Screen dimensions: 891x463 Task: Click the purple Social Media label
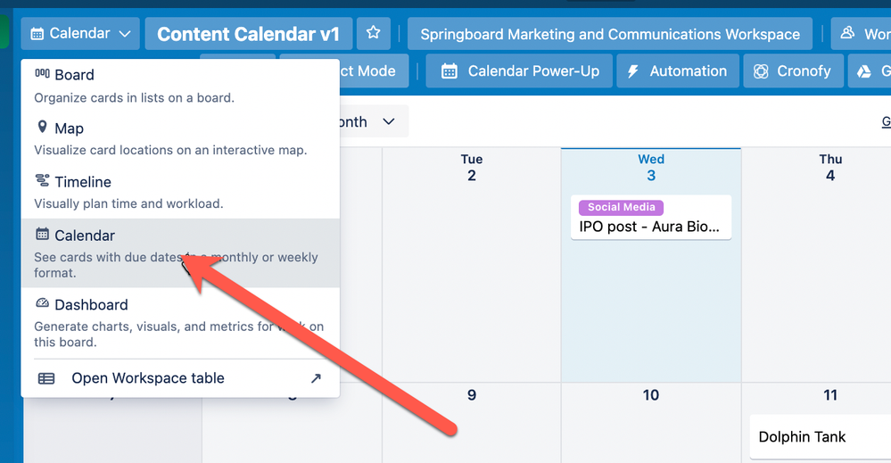point(621,207)
